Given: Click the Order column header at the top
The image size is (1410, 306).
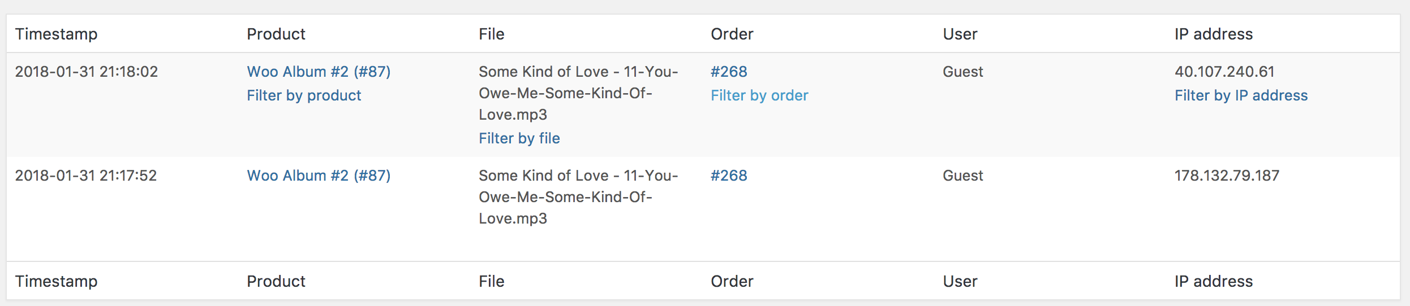Looking at the screenshot, I should [x=732, y=34].
